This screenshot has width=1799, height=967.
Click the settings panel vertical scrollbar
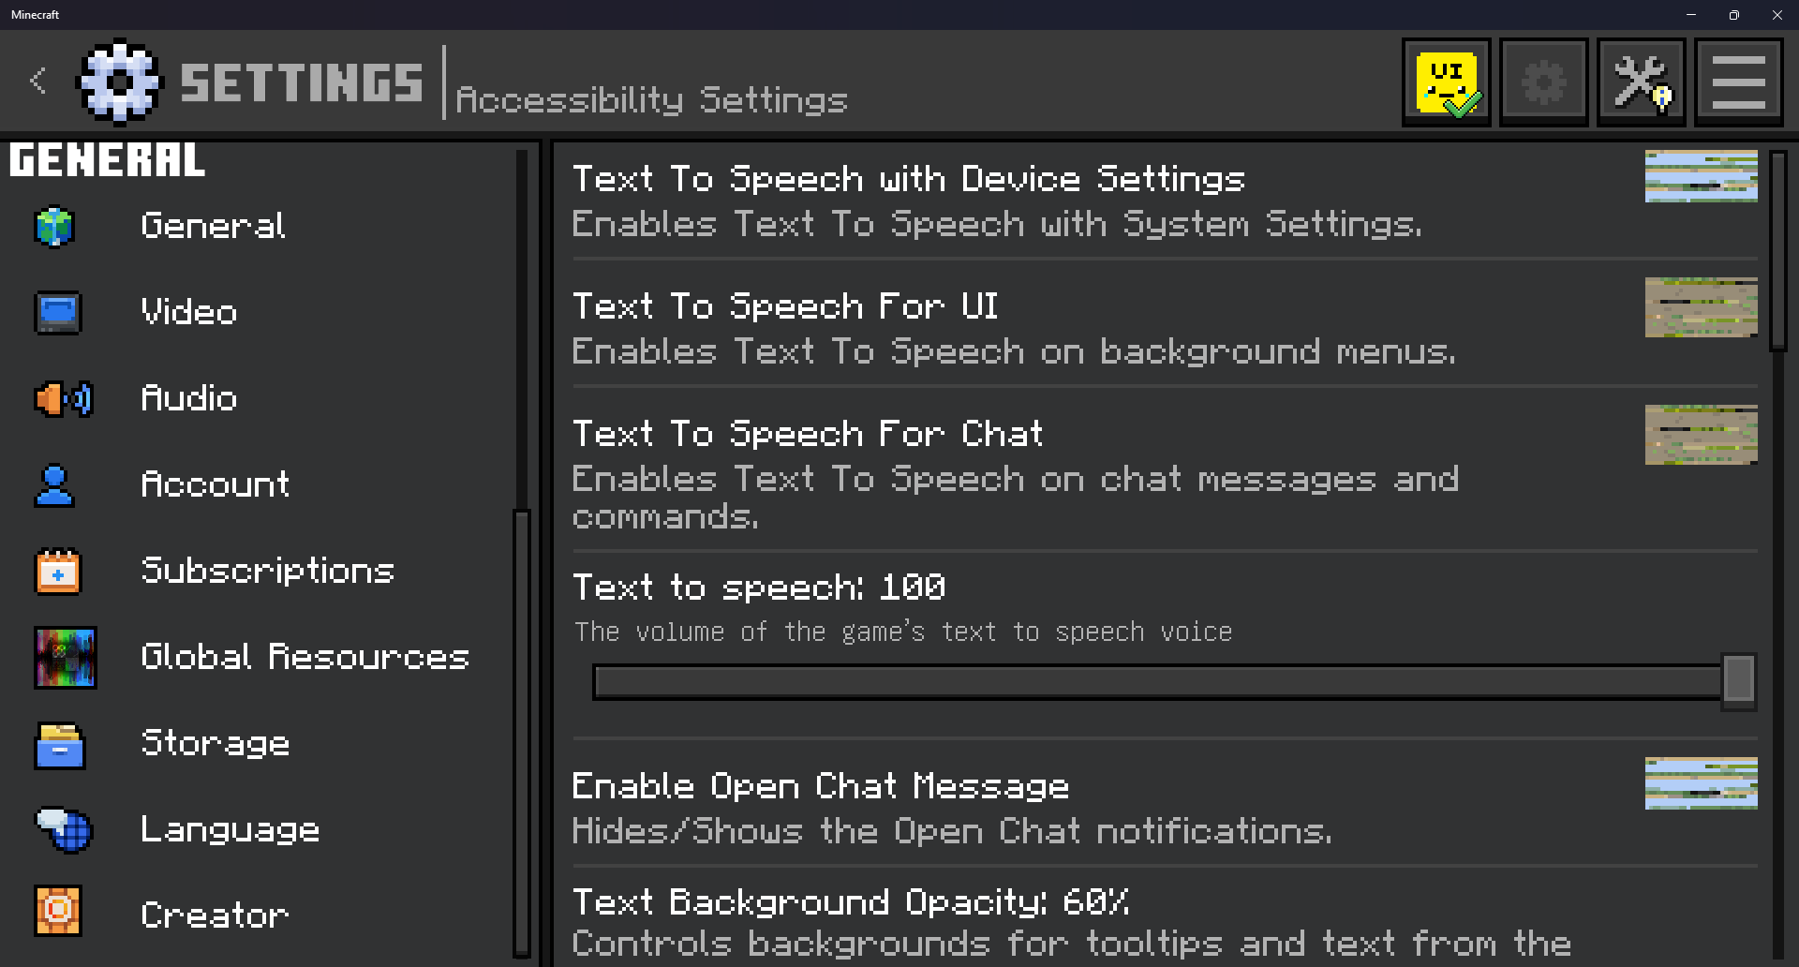[1777, 253]
